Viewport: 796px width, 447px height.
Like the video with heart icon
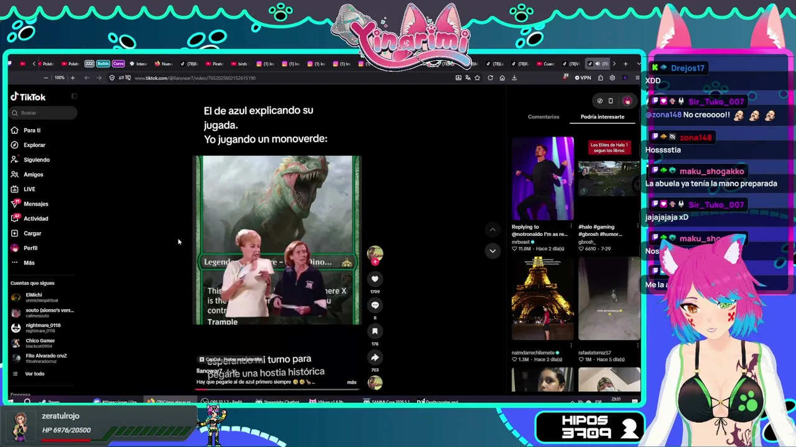point(375,279)
